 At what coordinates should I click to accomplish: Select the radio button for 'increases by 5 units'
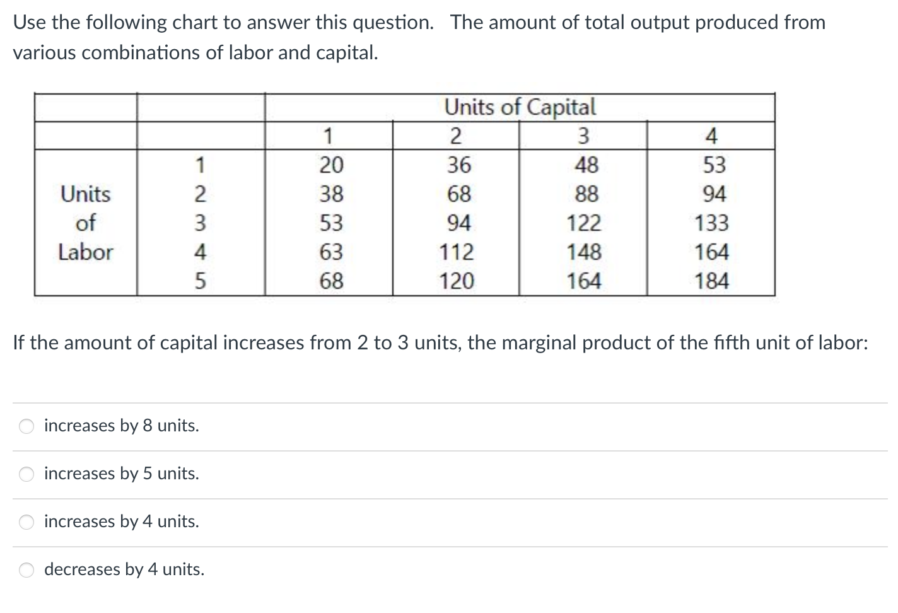[x=26, y=474]
